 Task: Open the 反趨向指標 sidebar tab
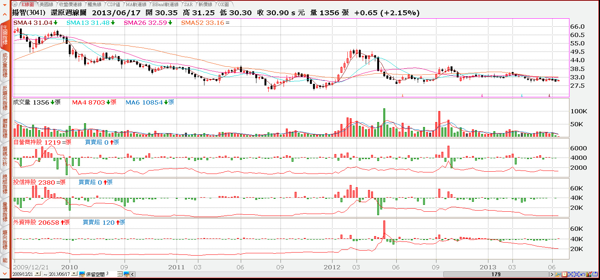(5, 98)
